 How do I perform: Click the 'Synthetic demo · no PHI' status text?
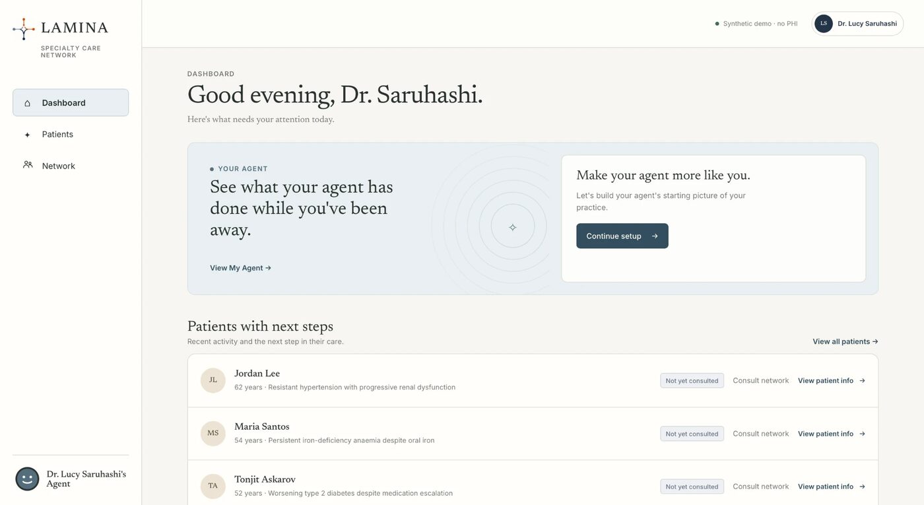(760, 24)
